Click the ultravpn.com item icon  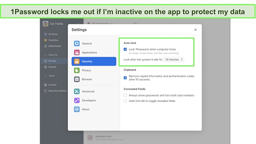[90, 138]
